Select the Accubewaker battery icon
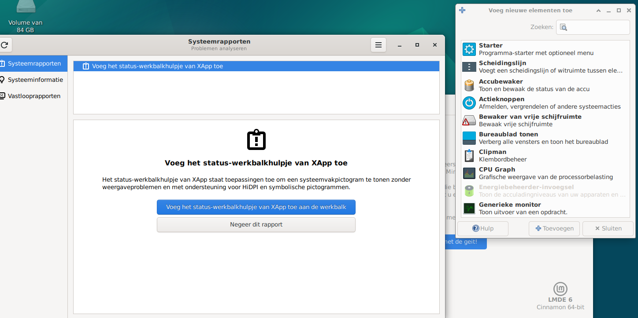 click(469, 85)
